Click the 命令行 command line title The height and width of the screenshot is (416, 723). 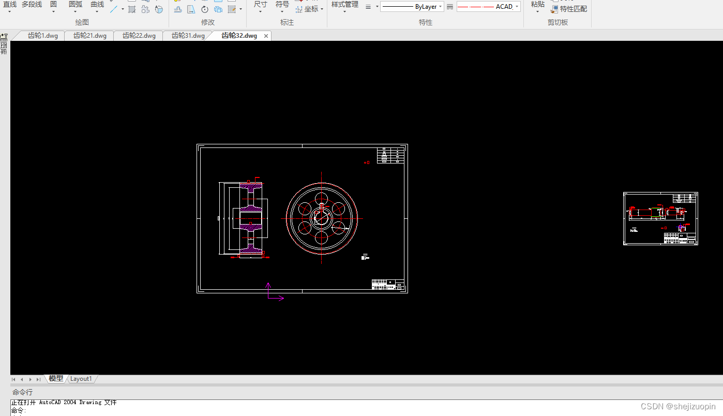pos(22,392)
